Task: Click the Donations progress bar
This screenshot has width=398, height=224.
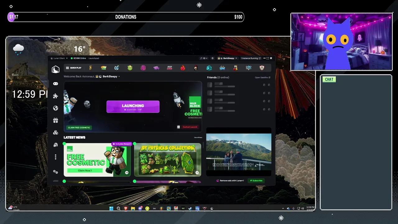Action: pos(126,17)
